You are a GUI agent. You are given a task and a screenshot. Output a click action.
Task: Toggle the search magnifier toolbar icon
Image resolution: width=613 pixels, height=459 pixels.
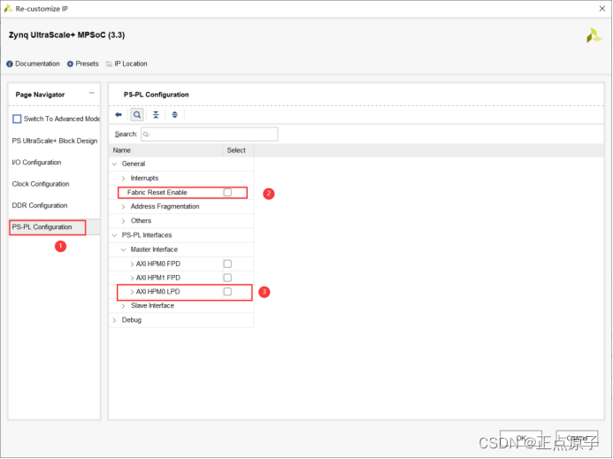[137, 115]
